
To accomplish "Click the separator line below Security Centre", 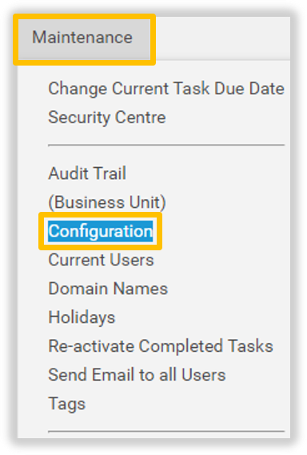I will point(166,145).
